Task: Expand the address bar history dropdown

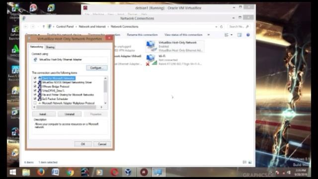Action: tap(216, 26)
